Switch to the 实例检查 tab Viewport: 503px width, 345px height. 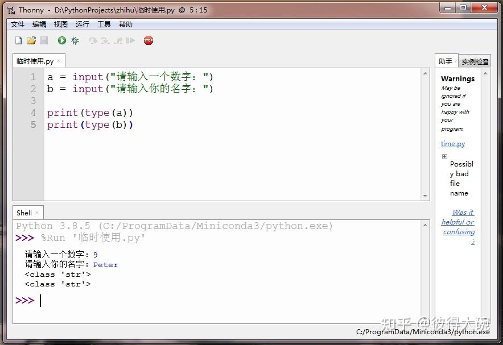(475, 61)
